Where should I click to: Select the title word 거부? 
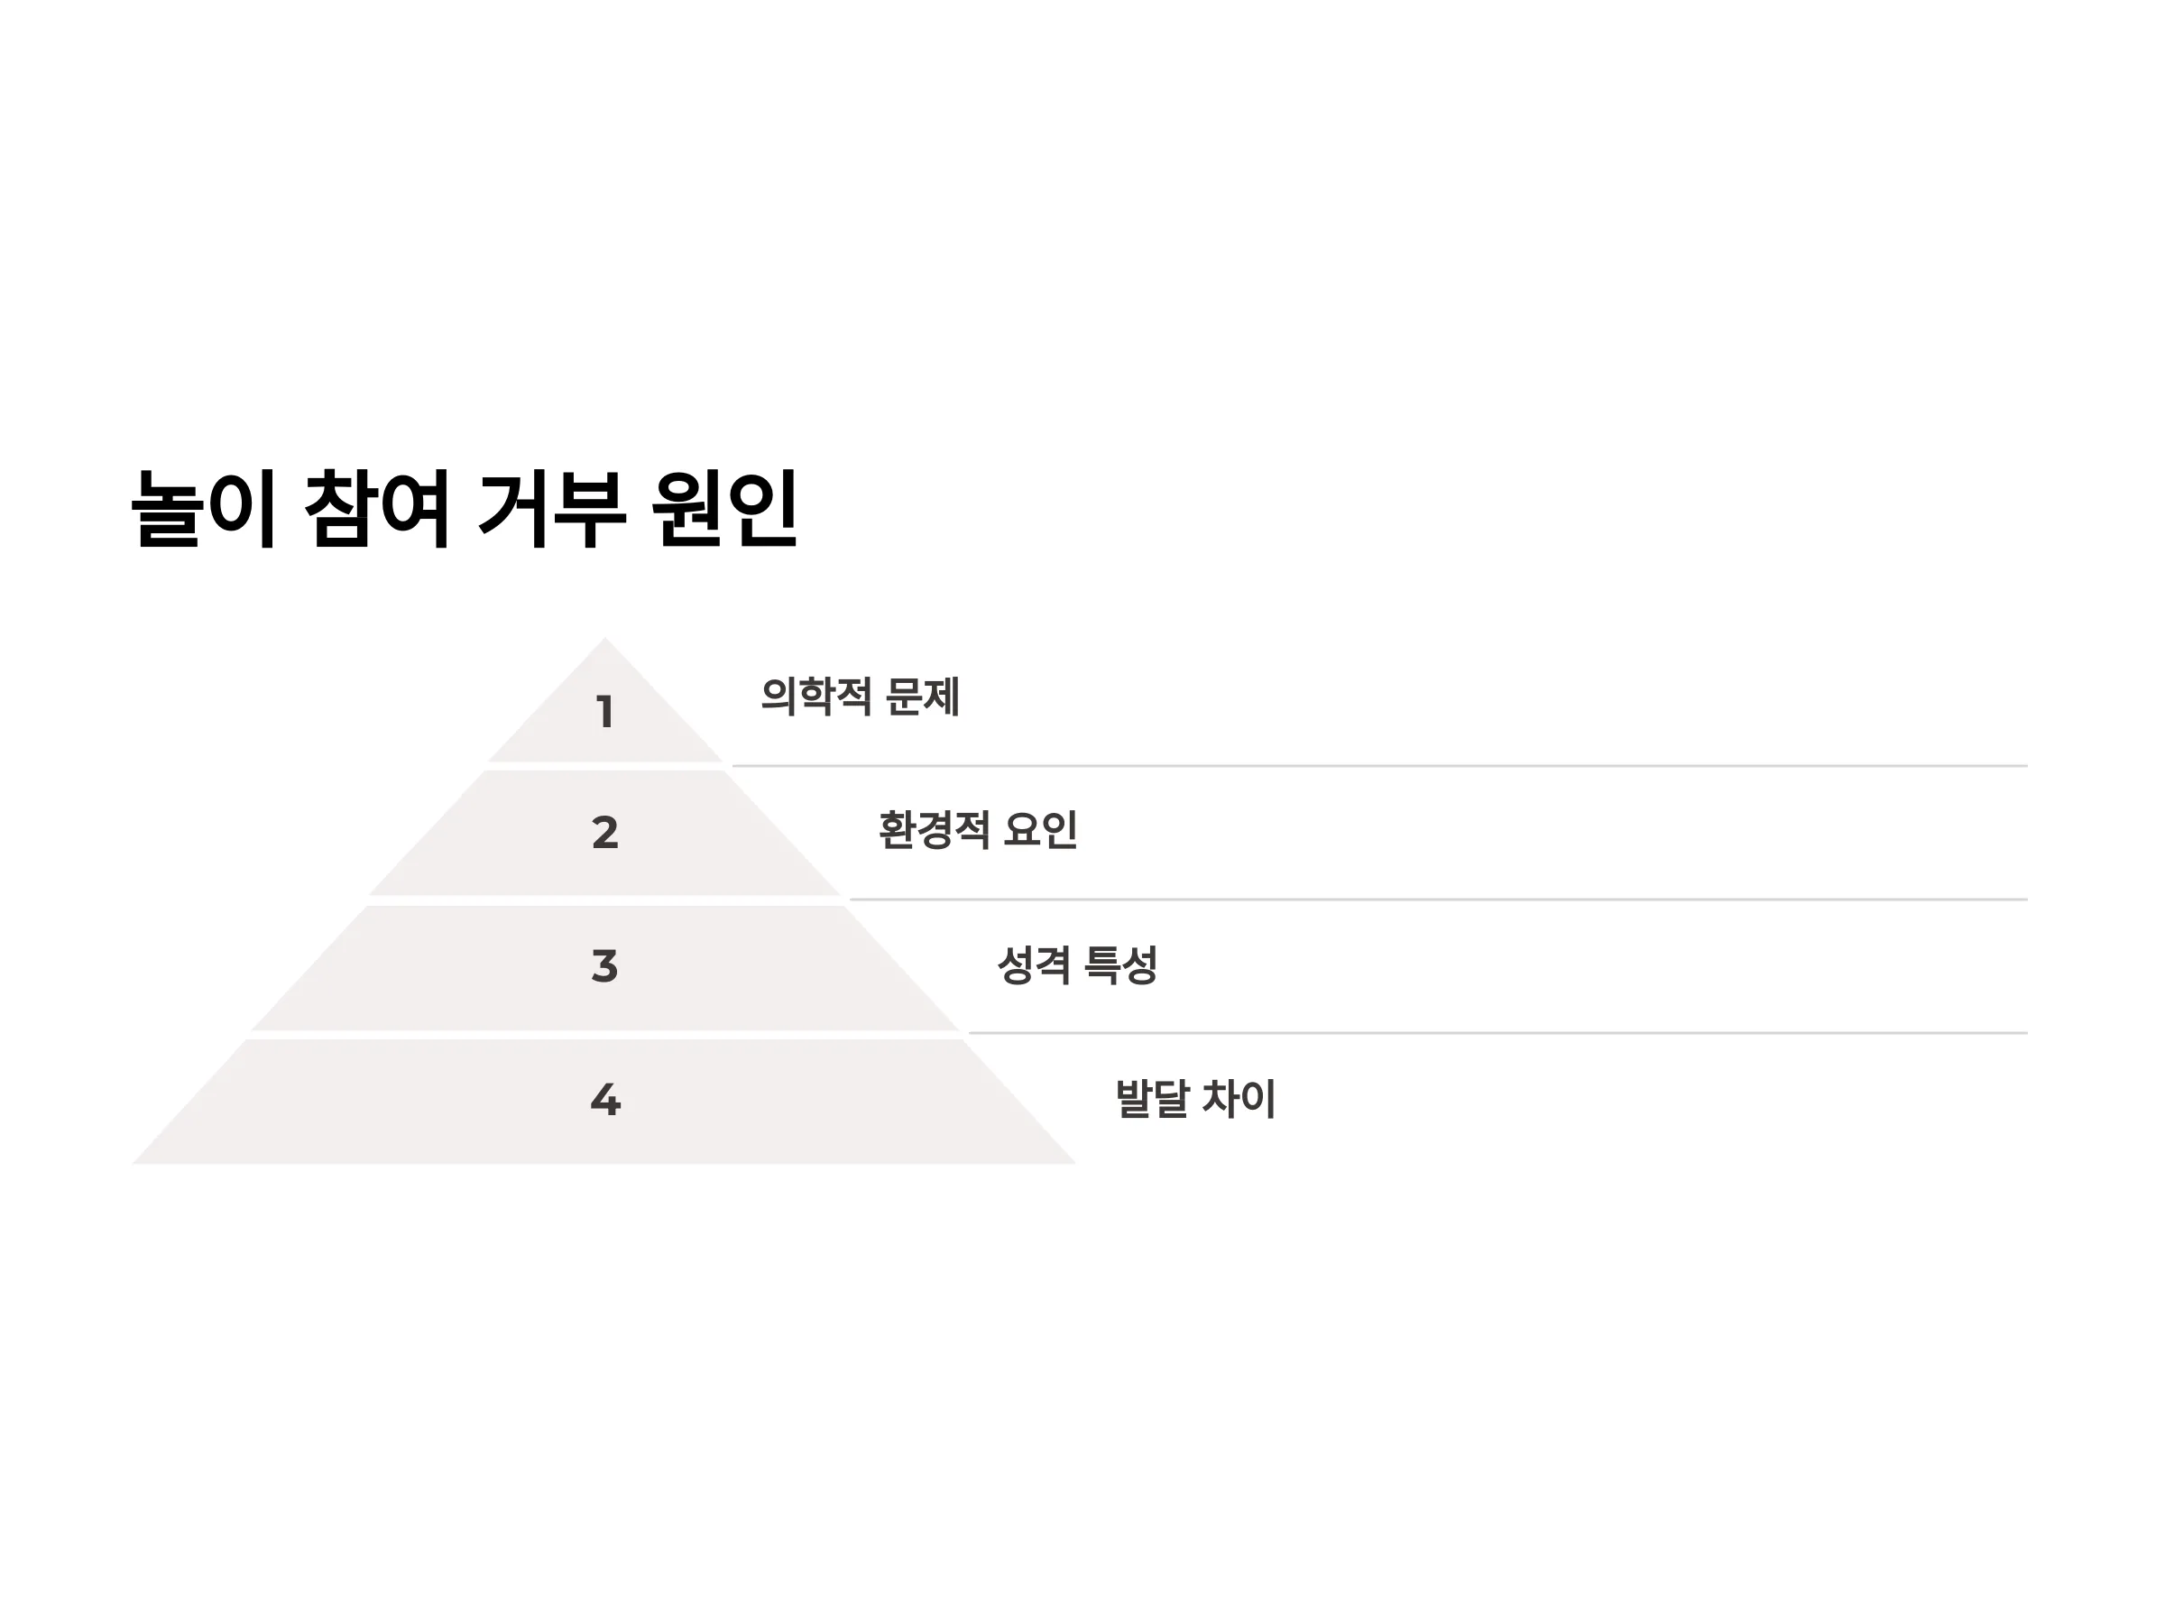pos(551,508)
